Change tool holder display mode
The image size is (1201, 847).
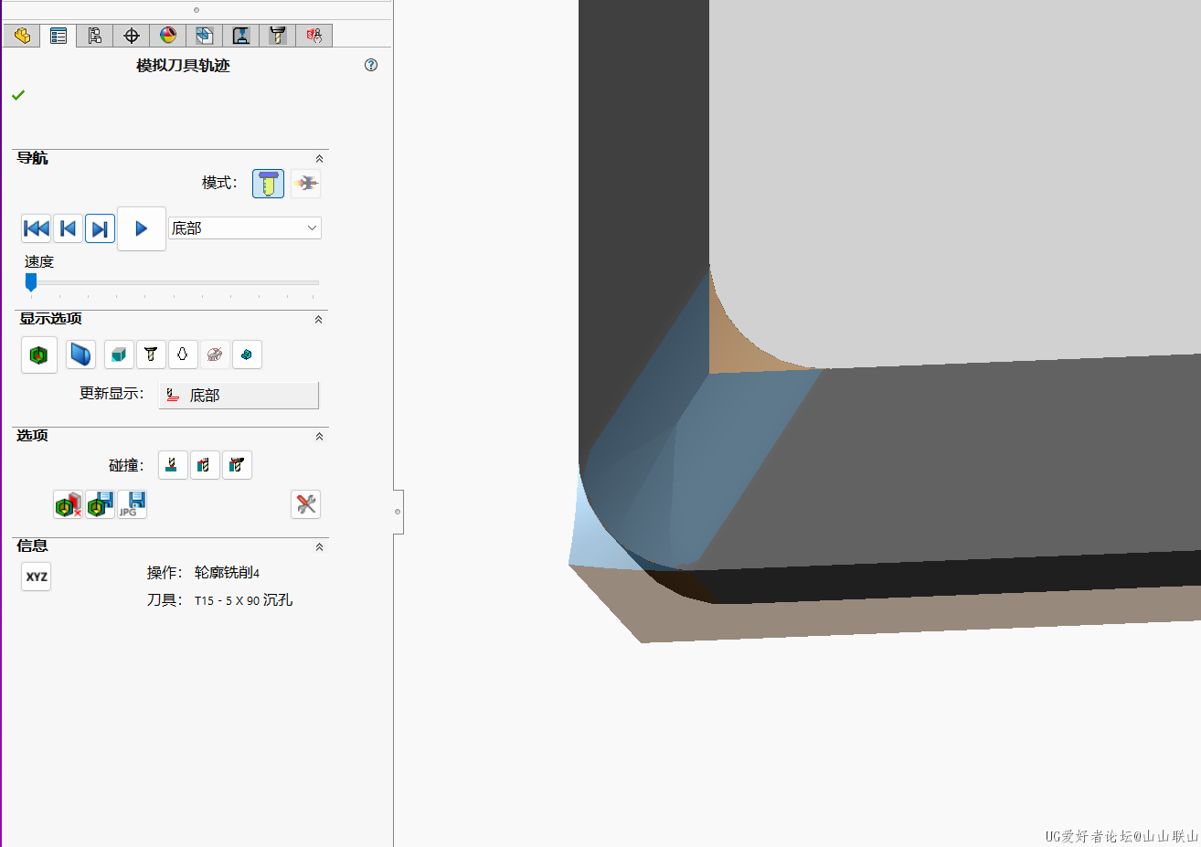point(183,355)
